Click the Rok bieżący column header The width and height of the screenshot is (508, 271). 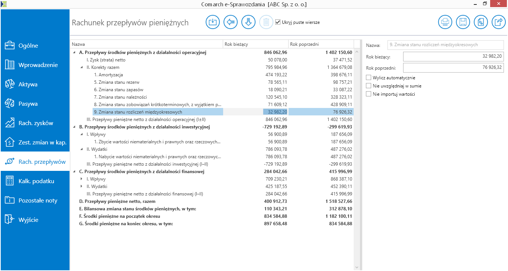(x=255, y=44)
